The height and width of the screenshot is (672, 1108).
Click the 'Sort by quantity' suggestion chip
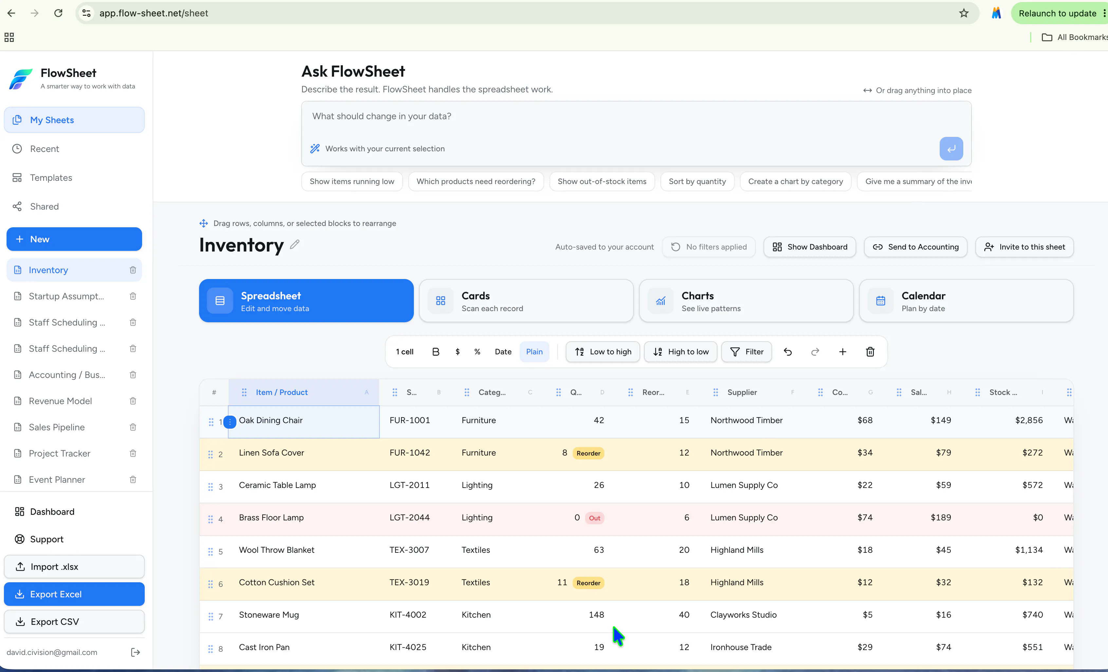(x=697, y=181)
